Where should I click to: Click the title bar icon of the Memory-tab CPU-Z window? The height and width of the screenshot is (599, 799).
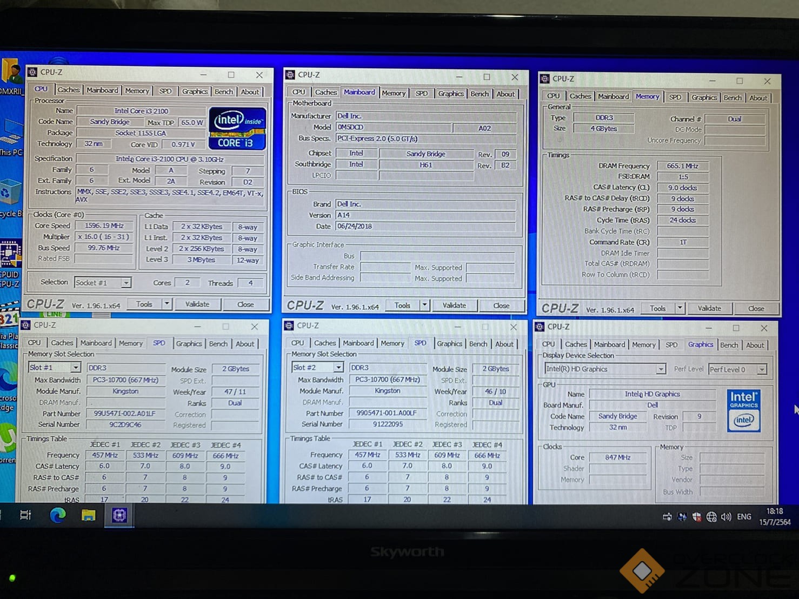click(x=544, y=78)
